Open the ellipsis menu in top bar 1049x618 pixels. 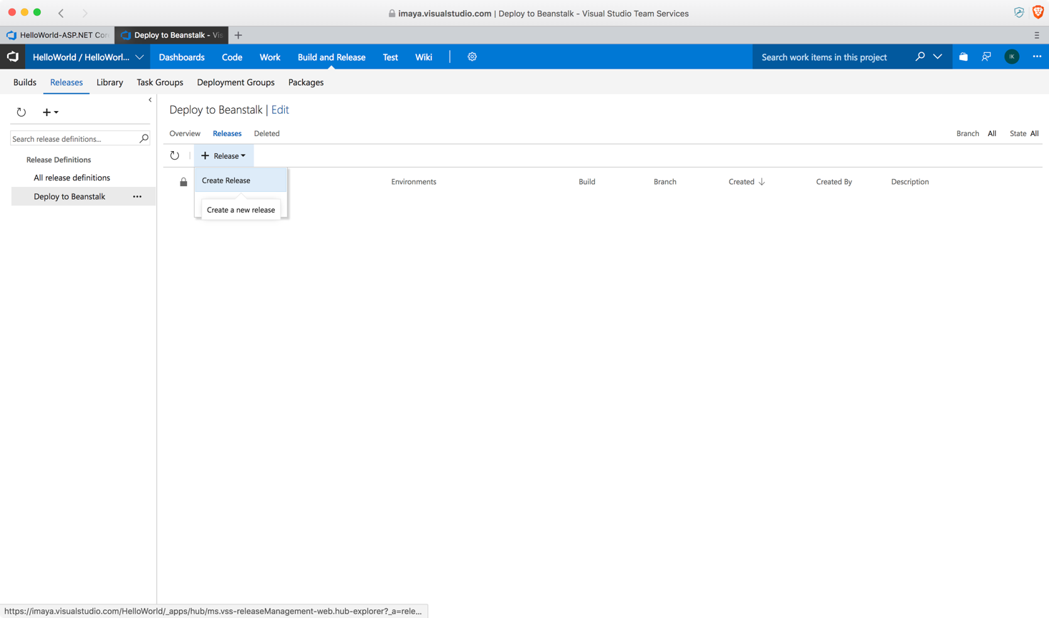pyautogui.click(x=1037, y=57)
